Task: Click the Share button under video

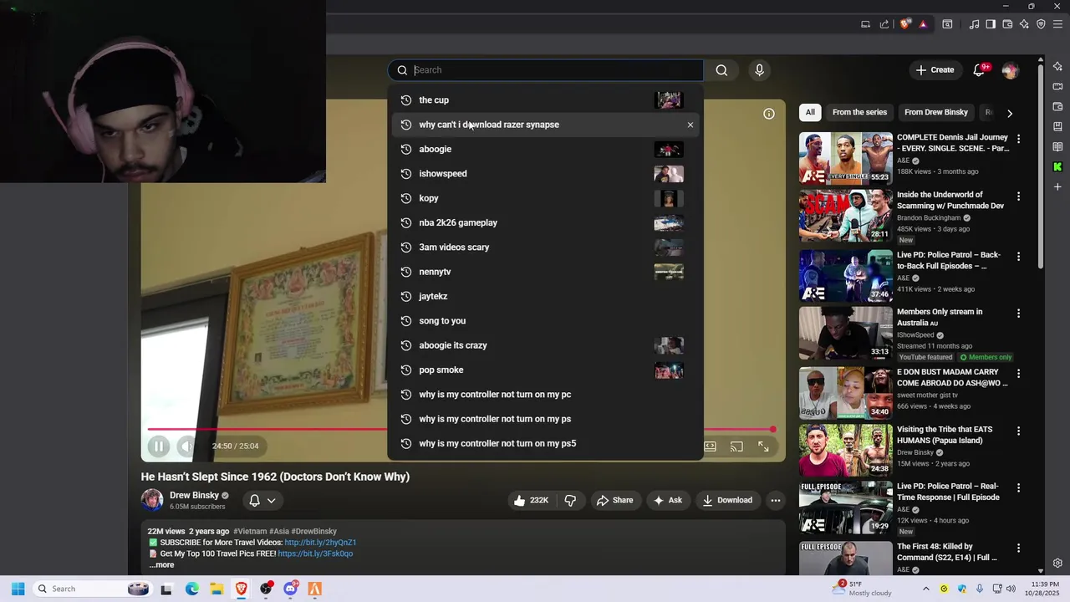Action: 614,500
